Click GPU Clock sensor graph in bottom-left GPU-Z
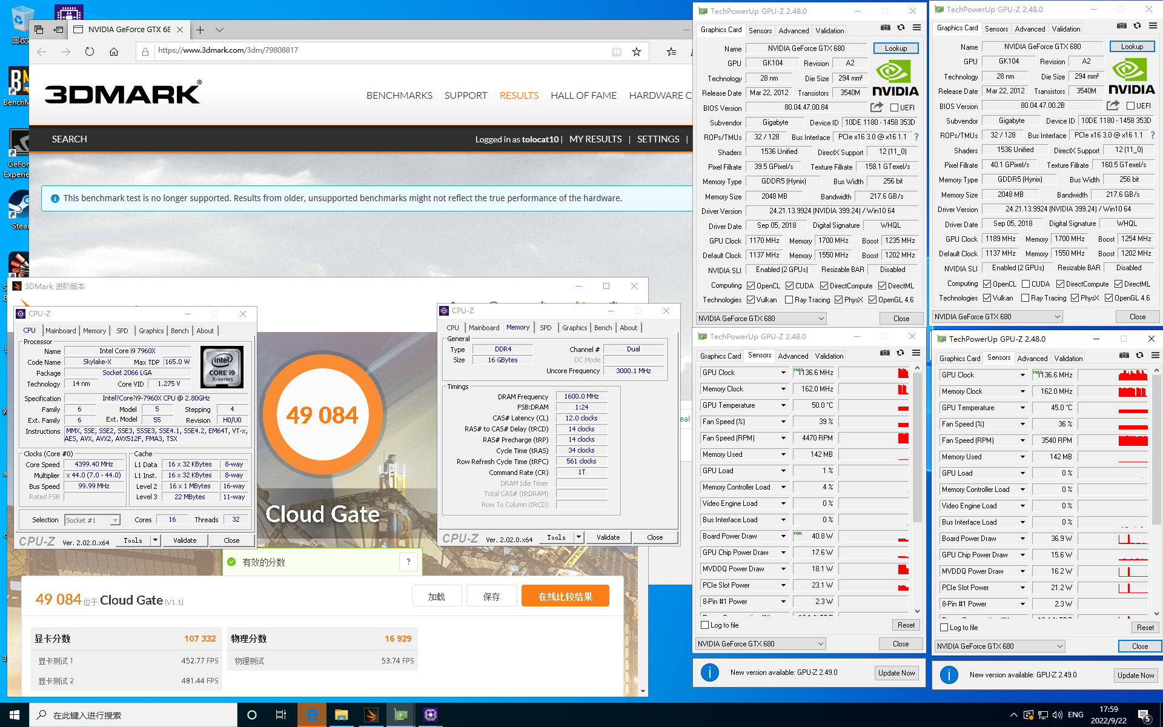The width and height of the screenshot is (1163, 727). coord(874,373)
